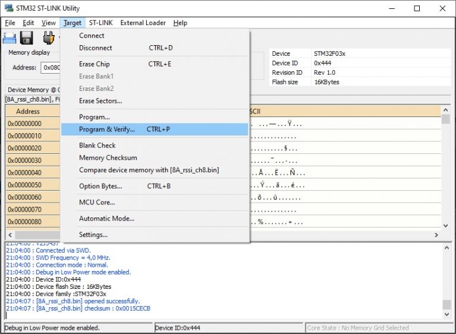Click the 'SWD Frequency = 4,0 MHz.' log line
The image size is (456, 334).
tap(58, 258)
